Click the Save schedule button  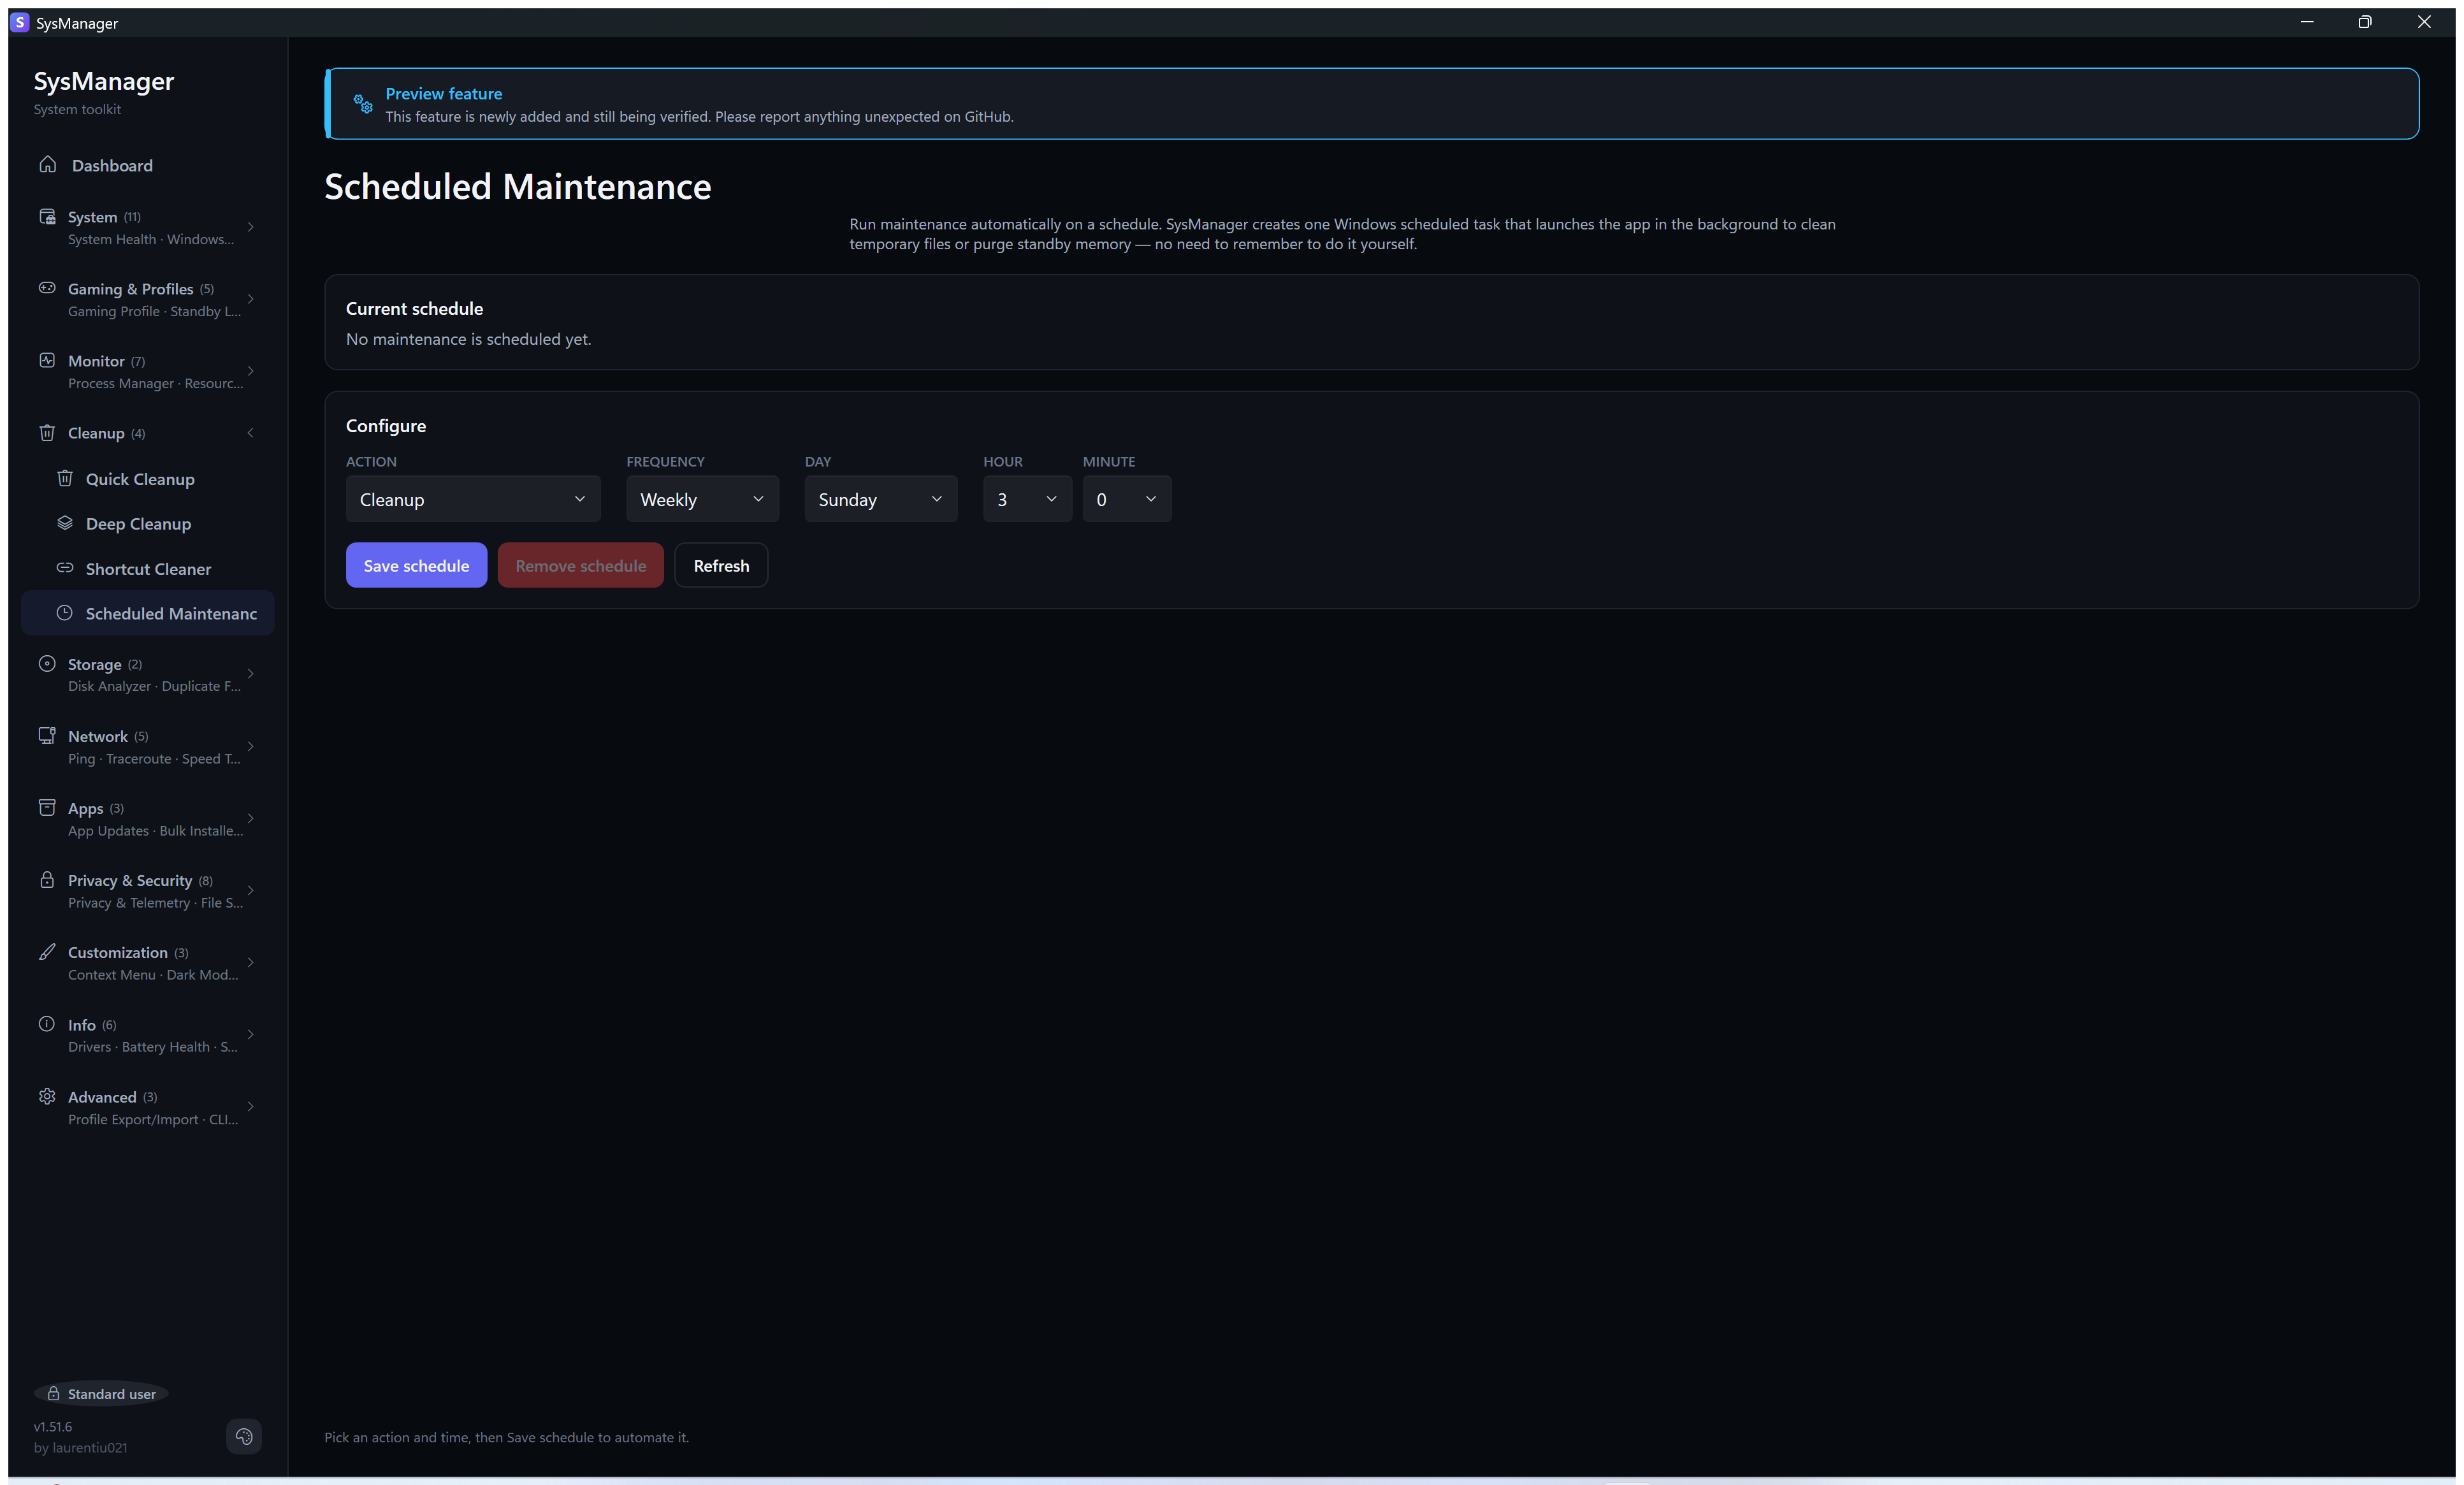416,565
